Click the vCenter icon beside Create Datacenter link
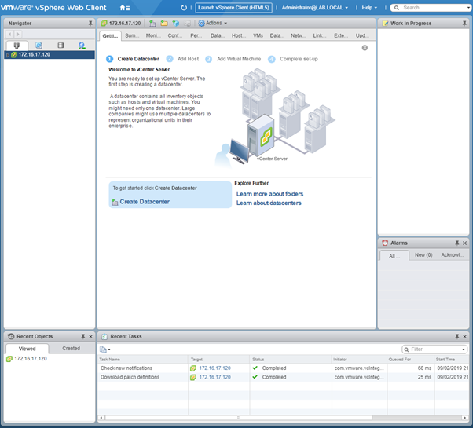The image size is (473, 428). click(x=115, y=202)
